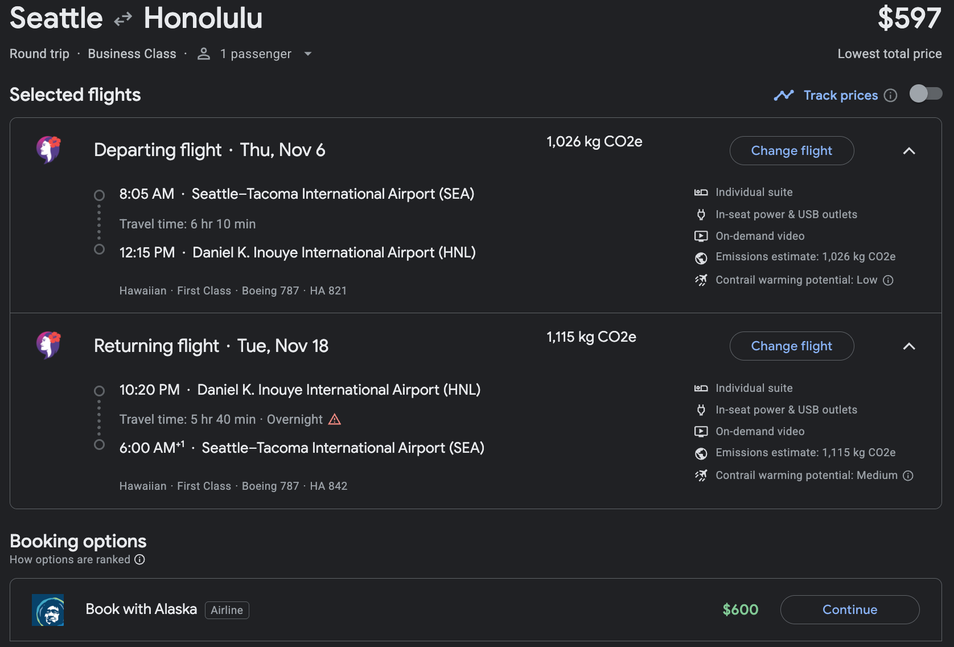
Task: Click the Departing flight Thu, Nov 6 heading
Action: pyautogui.click(x=209, y=150)
